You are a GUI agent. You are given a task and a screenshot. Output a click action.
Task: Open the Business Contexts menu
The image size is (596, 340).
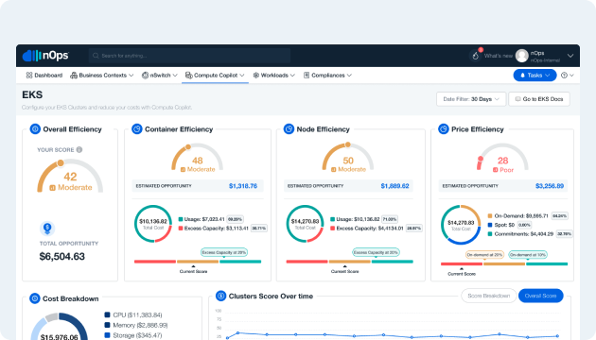pyautogui.click(x=102, y=76)
